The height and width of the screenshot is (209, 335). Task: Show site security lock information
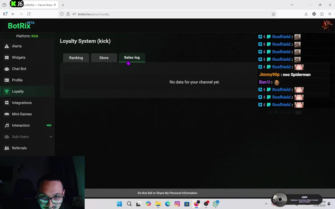pos(68,14)
